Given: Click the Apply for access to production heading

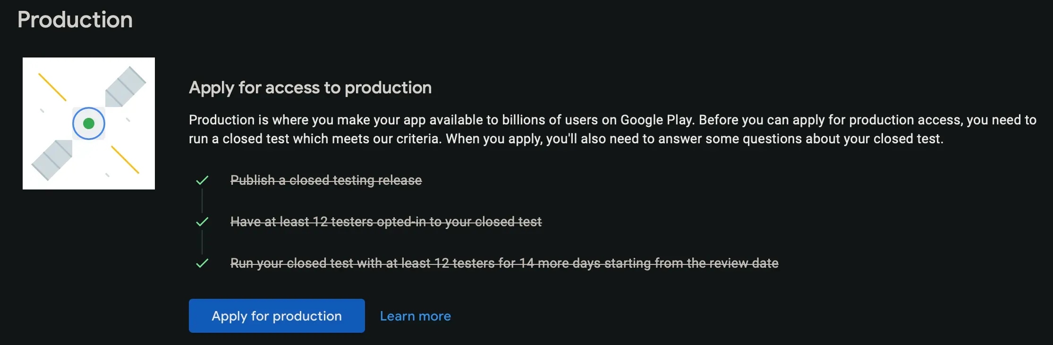Looking at the screenshot, I should point(310,88).
